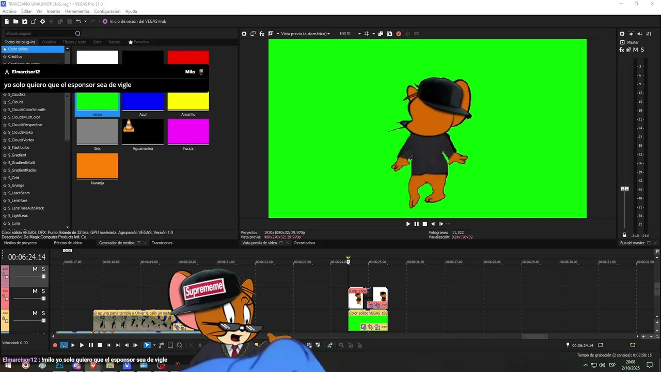The width and height of the screenshot is (661, 372).
Task: Choose the Gris solid color preset
Action: [97, 134]
